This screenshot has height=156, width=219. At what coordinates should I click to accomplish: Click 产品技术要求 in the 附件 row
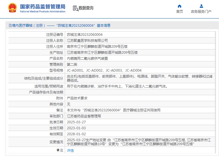pyautogui.click(x=77, y=98)
